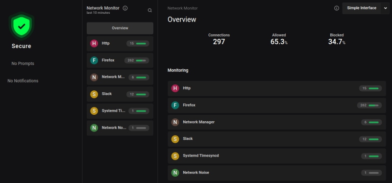Image resolution: width=392 pixels, height=183 pixels.
Task: Click the Network Monitor breadcrumb link
Action: click(x=182, y=8)
